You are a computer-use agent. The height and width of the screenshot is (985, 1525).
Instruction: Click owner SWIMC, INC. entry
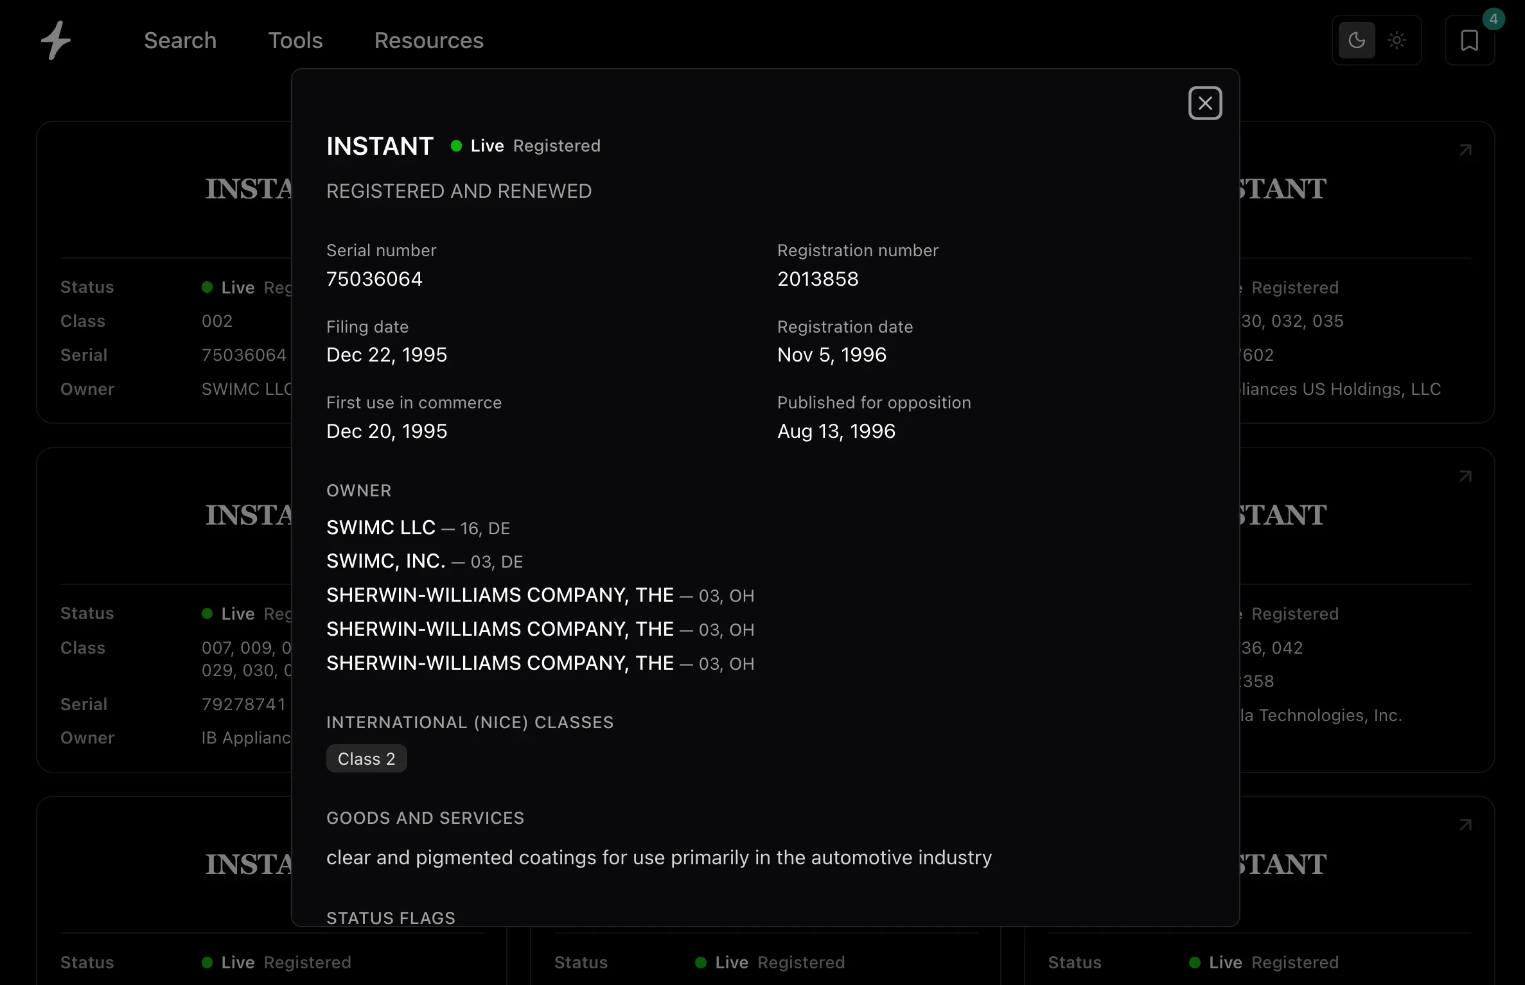(x=386, y=561)
